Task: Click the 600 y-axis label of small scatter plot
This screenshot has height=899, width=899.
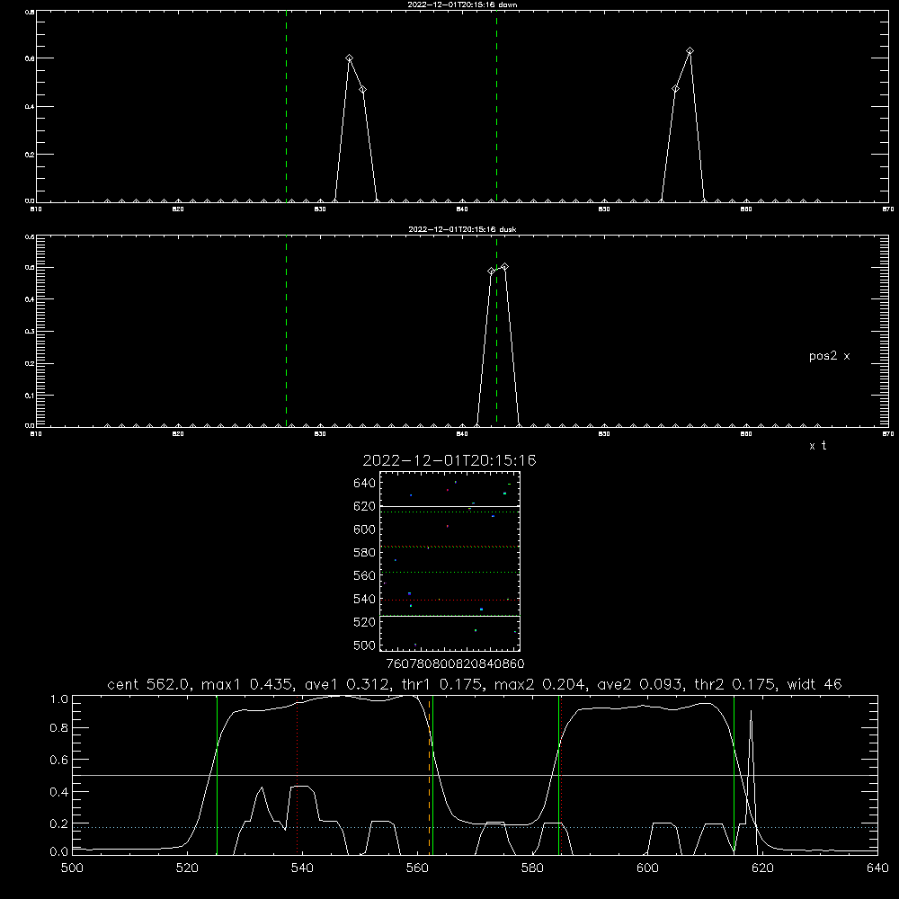Action: click(x=365, y=530)
